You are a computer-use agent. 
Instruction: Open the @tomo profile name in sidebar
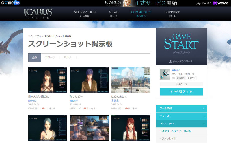(x=176, y=70)
